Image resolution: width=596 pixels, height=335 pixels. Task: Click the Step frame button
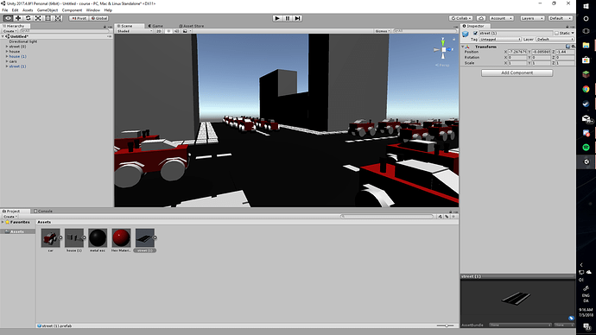(x=298, y=18)
